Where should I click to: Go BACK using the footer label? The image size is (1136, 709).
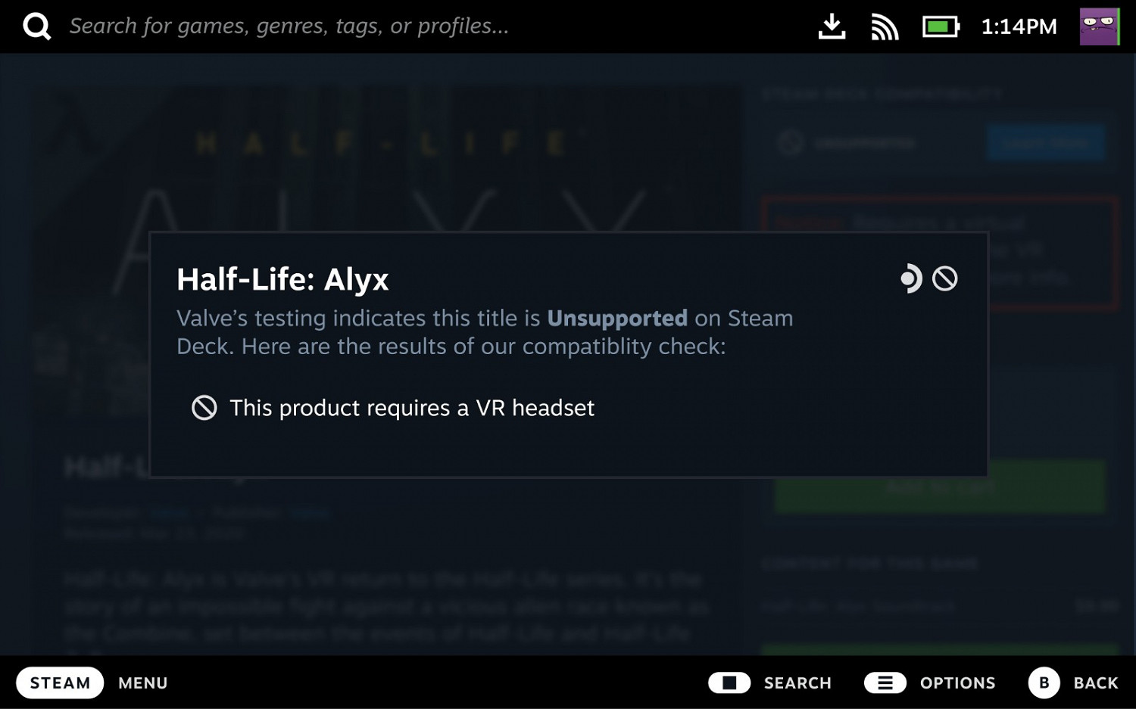tap(1096, 683)
